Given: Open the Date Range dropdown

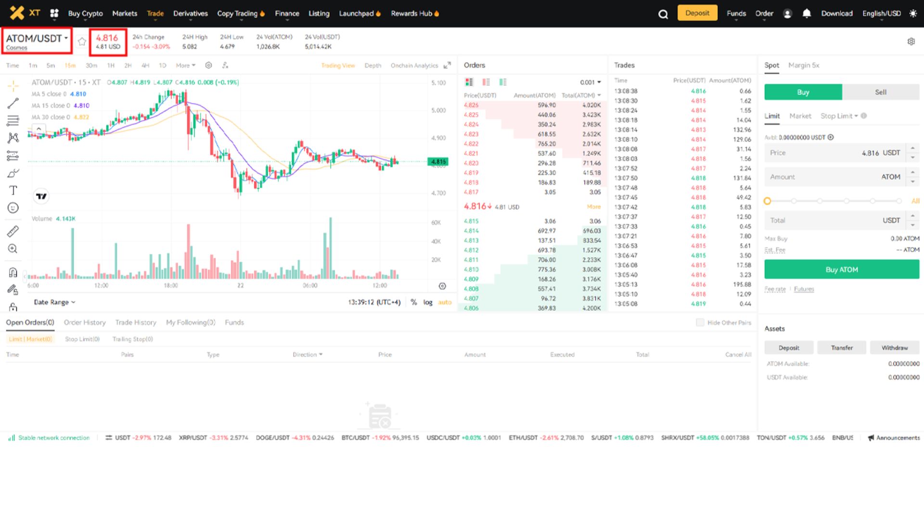Looking at the screenshot, I should 54,302.
